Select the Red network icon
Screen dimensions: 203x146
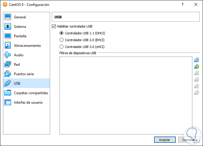[8, 65]
